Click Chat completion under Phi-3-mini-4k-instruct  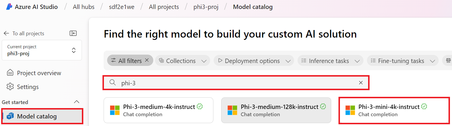(378, 114)
